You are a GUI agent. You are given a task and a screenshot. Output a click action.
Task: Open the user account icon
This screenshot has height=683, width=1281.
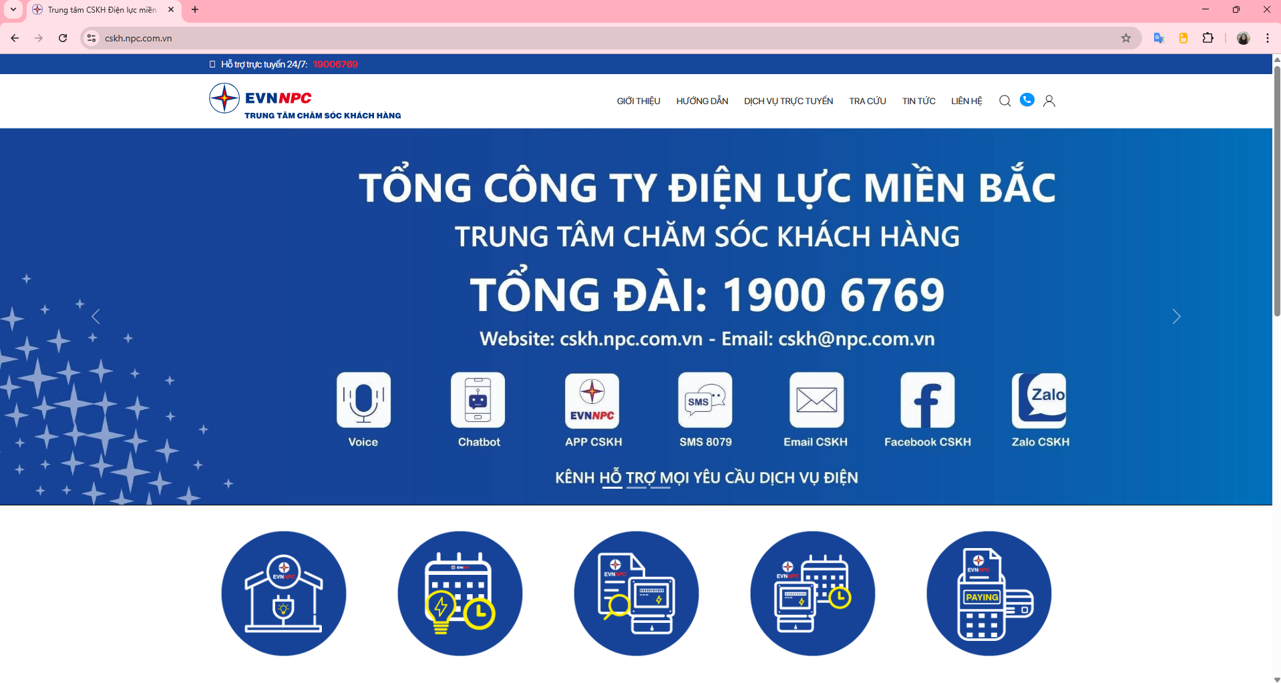click(x=1049, y=101)
